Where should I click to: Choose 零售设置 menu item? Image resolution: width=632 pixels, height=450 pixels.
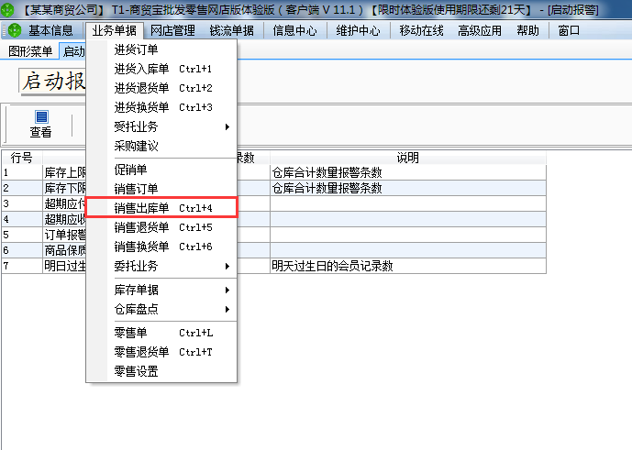coord(161,371)
